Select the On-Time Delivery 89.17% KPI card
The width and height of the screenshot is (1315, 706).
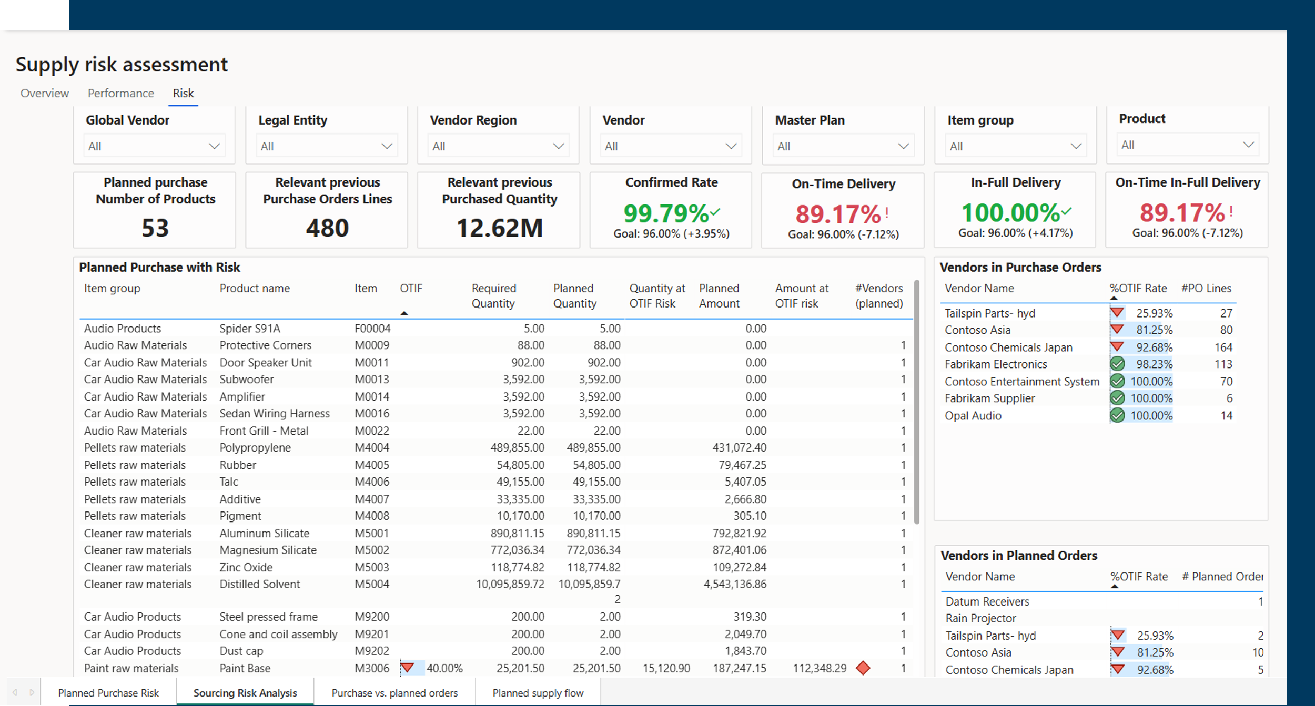pyautogui.click(x=843, y=210)
